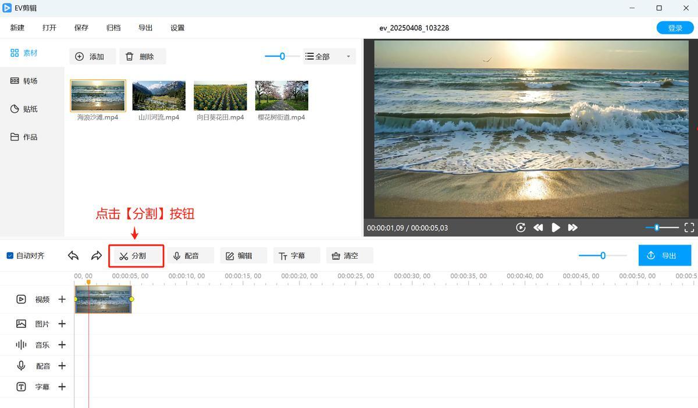Click the 分割 split scissors button

(136, 256)
